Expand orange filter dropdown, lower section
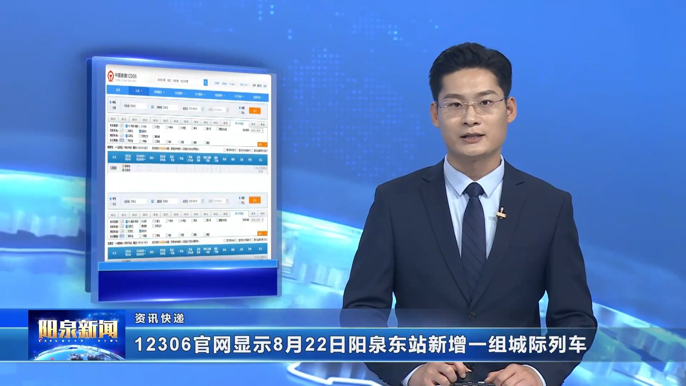Image resolution: width=686 pixels, height=386 pixels. [262, 233]
